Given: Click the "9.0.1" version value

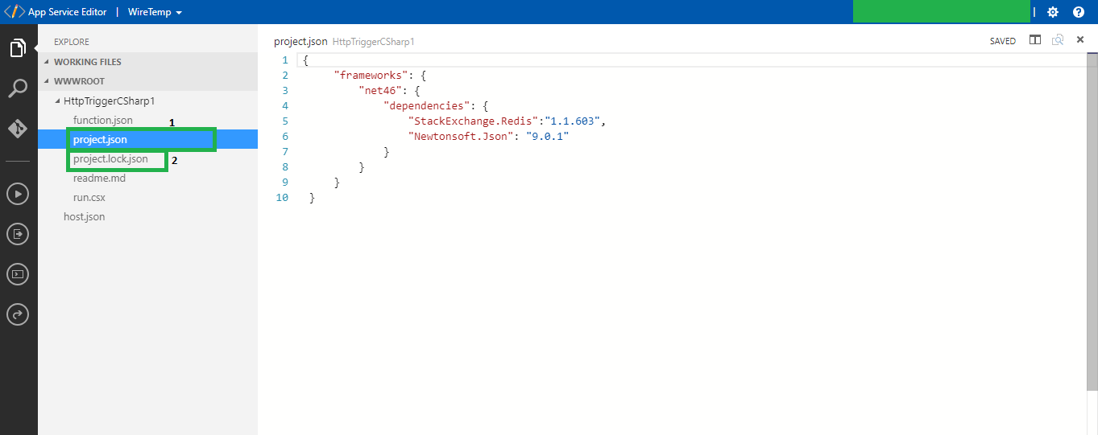Looking at the screenshot, I should (548, 136).
